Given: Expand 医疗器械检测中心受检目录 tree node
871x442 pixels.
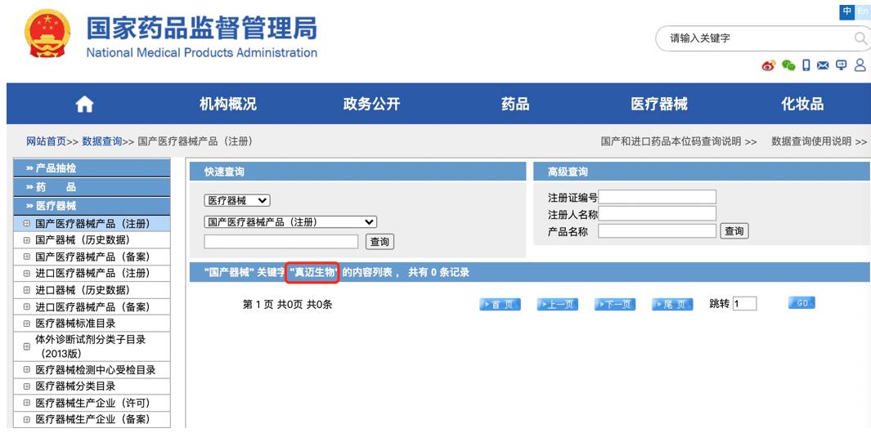Looking at the screenshot, I should [x=27, y=370].
